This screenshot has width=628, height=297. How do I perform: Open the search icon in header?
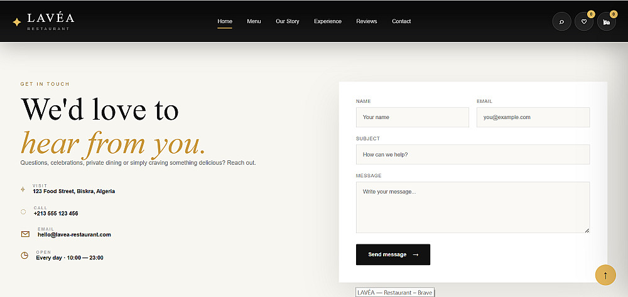(x=561, y=21)
